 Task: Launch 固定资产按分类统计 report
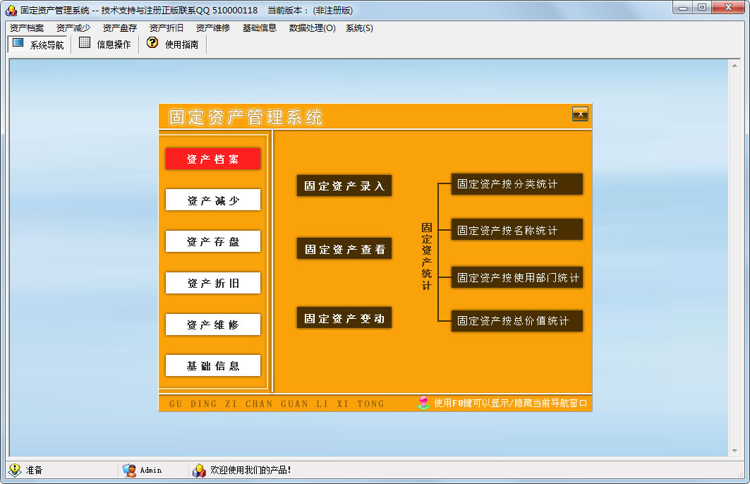click(x=516, y=184)
